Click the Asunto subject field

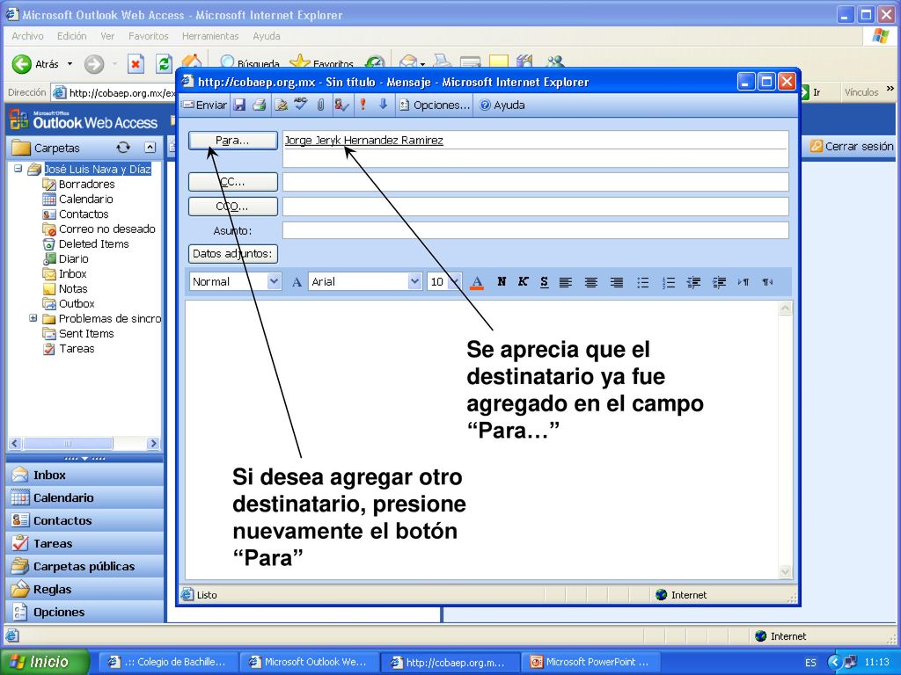point(536,230)
